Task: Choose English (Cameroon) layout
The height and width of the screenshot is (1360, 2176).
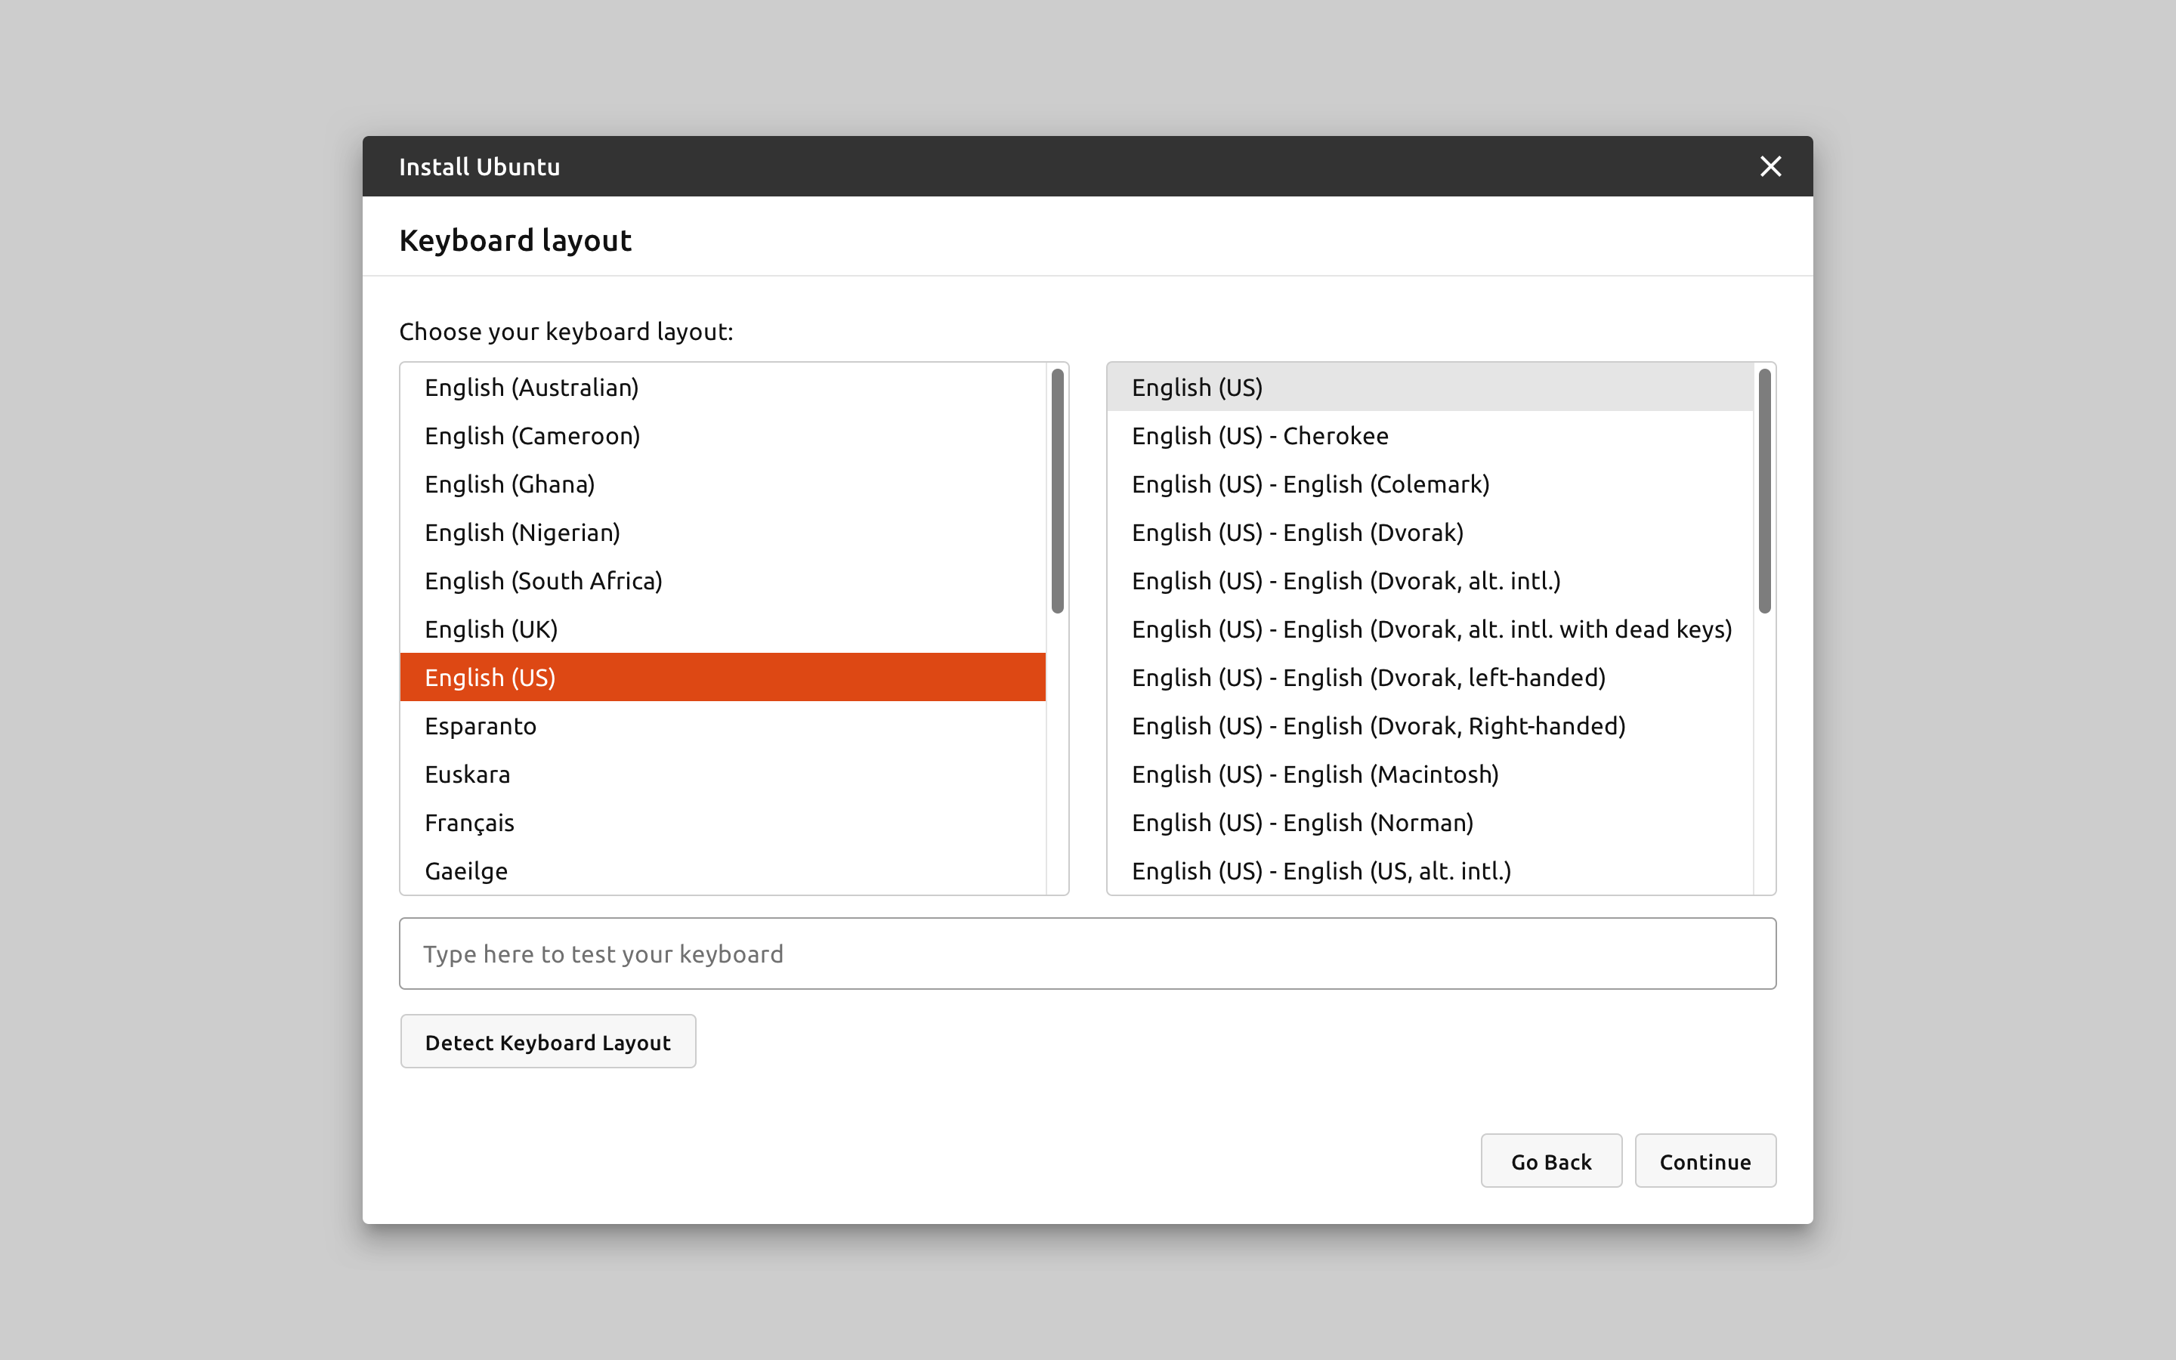Action: [533, 436]
